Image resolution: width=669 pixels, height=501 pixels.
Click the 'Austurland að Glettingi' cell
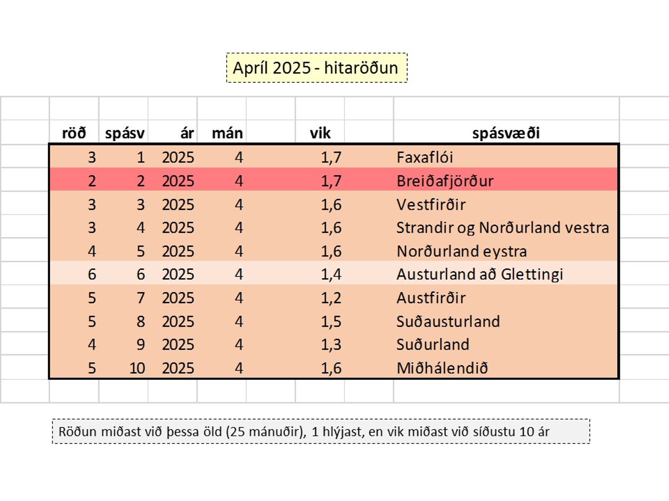pos(506,274)
